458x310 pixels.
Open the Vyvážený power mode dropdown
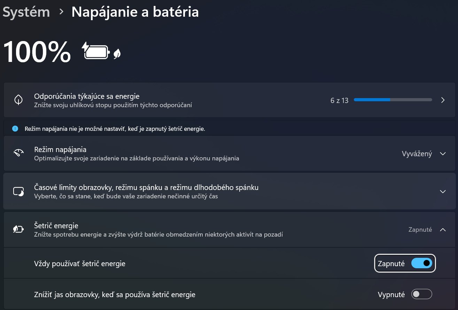(x=424, y=154)
